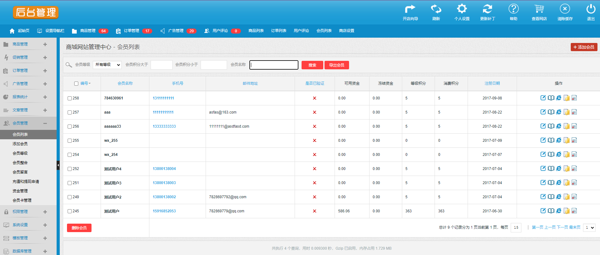Image resolution: width=600 pixels, height=255 pixels.
Task: Click the 查看网店 shopping cart icon
Action: click(x=539, y=9)
